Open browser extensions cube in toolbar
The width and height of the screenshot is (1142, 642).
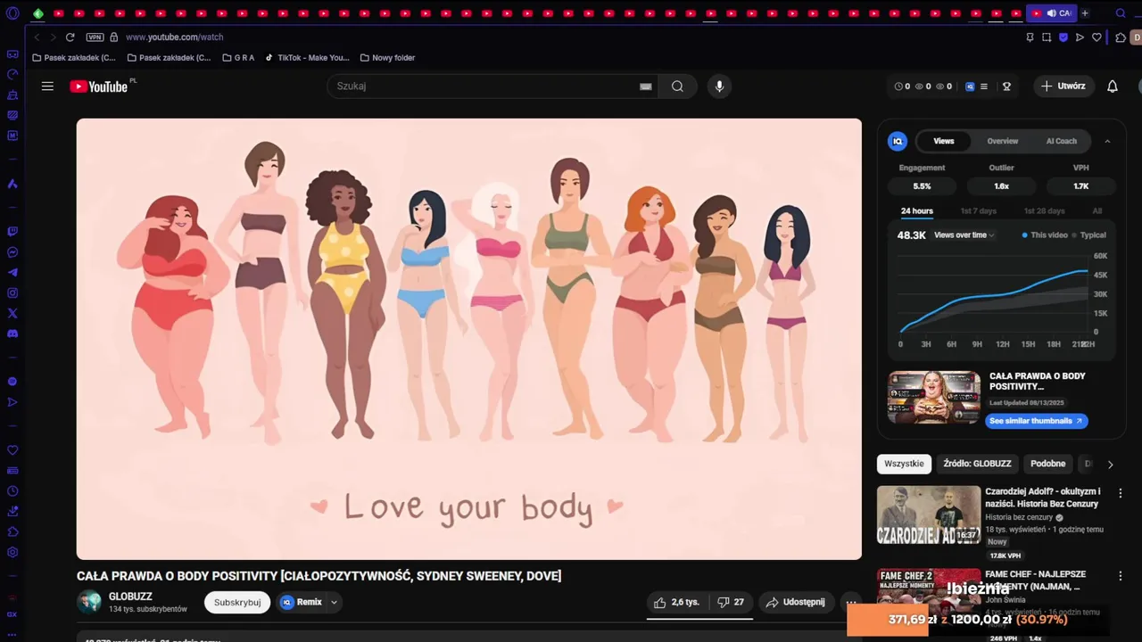[1121, 37]
